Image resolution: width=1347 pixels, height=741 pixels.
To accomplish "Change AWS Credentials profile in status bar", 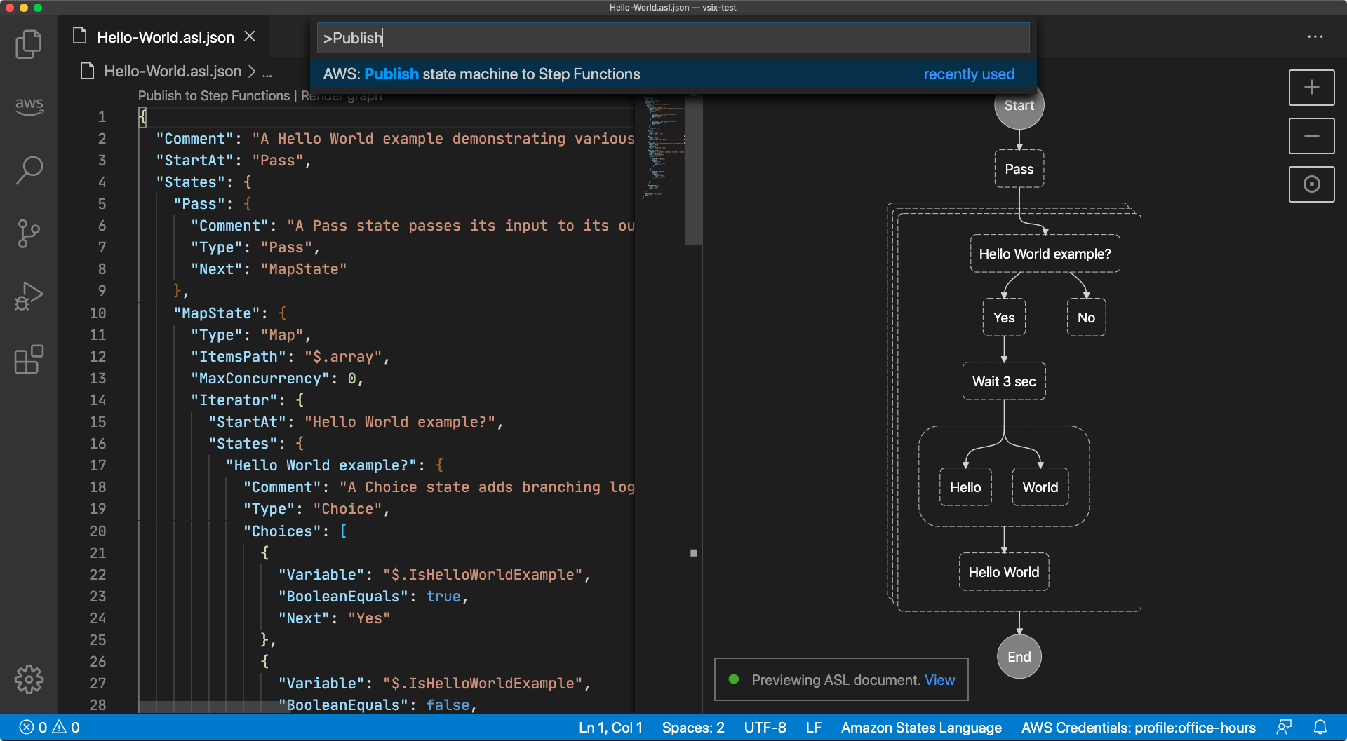I will click(x=1138, y=728).
